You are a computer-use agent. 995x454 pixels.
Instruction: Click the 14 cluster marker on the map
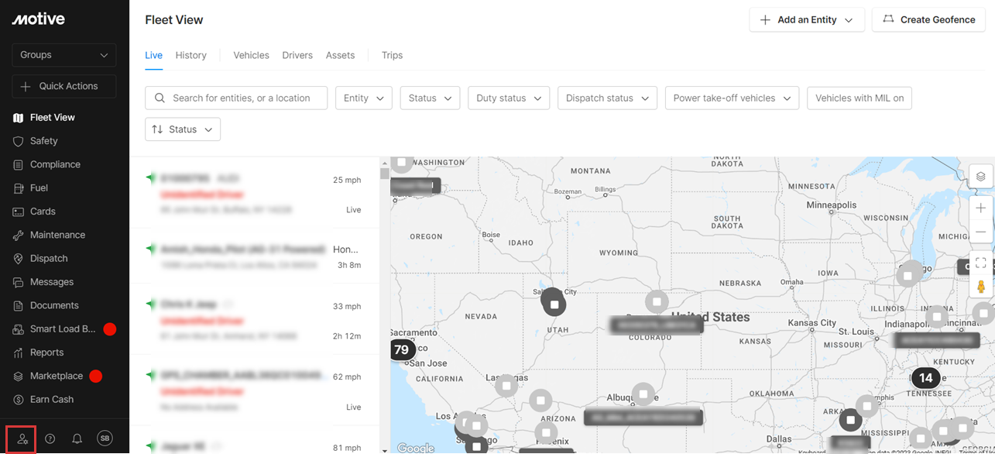click(x=926, y=378)
